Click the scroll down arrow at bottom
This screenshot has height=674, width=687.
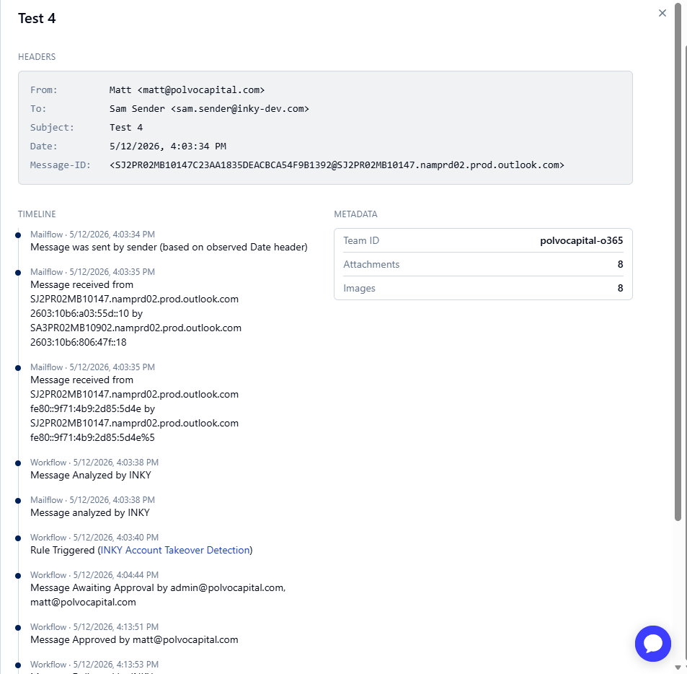[678, 668]
